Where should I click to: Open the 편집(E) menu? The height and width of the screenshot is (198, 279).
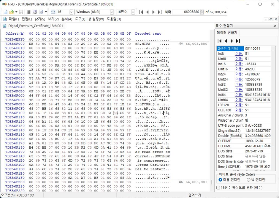pyautogui.click(x=27, y=19)
